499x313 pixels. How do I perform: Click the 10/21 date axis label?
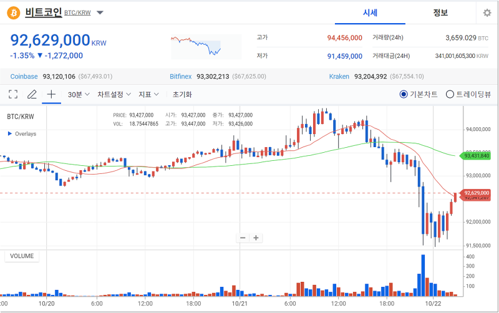(x=240, y=304)
